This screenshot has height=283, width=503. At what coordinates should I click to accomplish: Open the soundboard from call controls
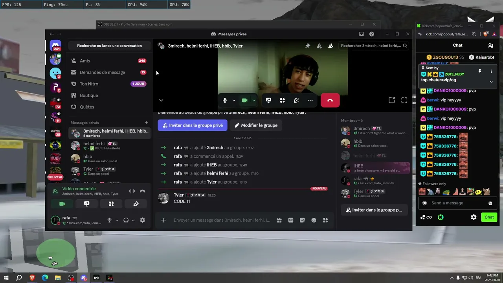[x=296, y=100]
